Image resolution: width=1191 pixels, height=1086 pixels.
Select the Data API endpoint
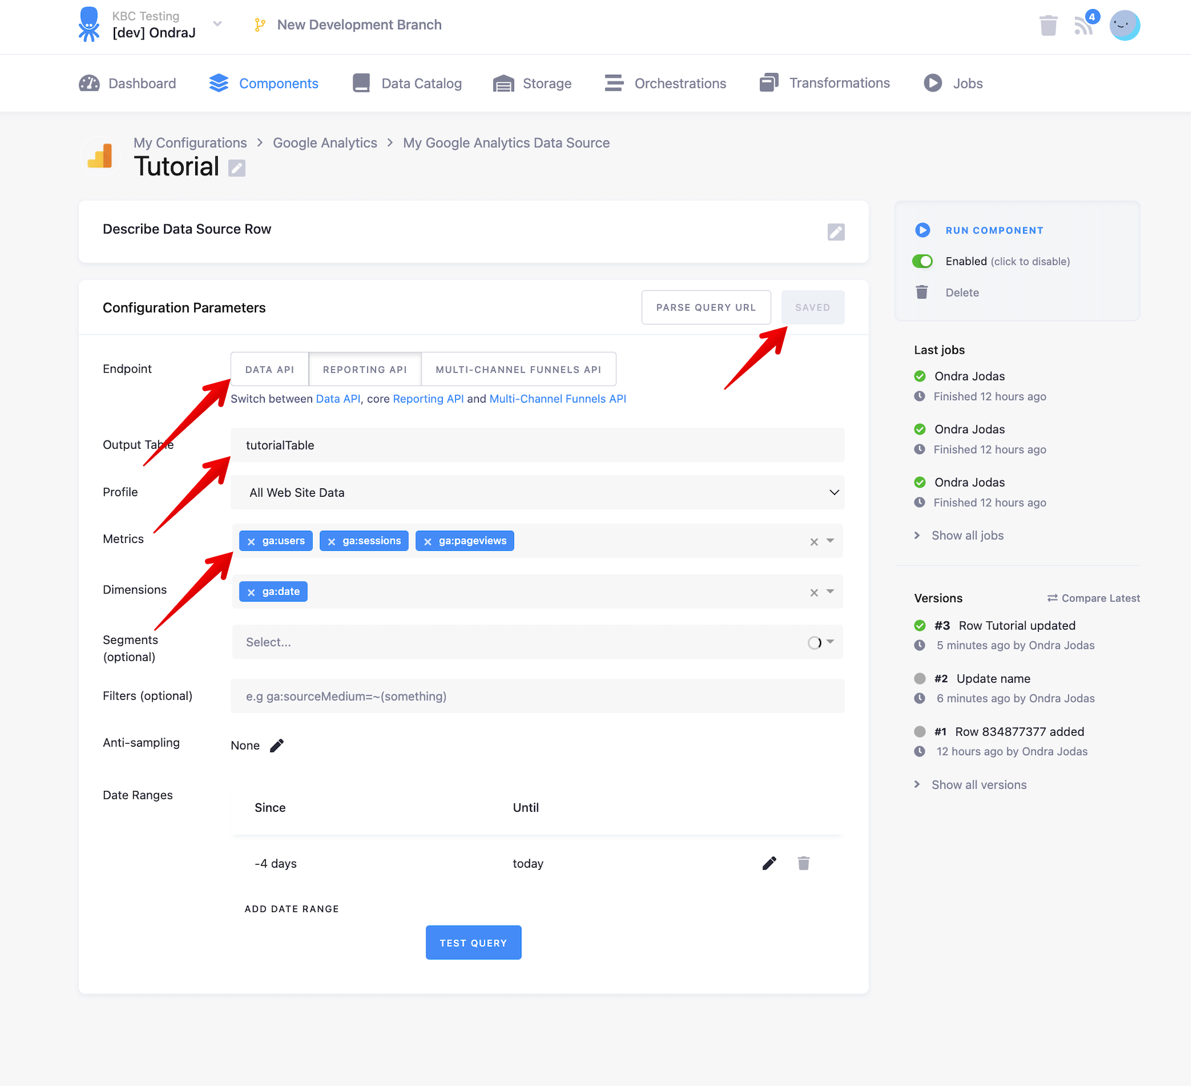tap(269, 369)
